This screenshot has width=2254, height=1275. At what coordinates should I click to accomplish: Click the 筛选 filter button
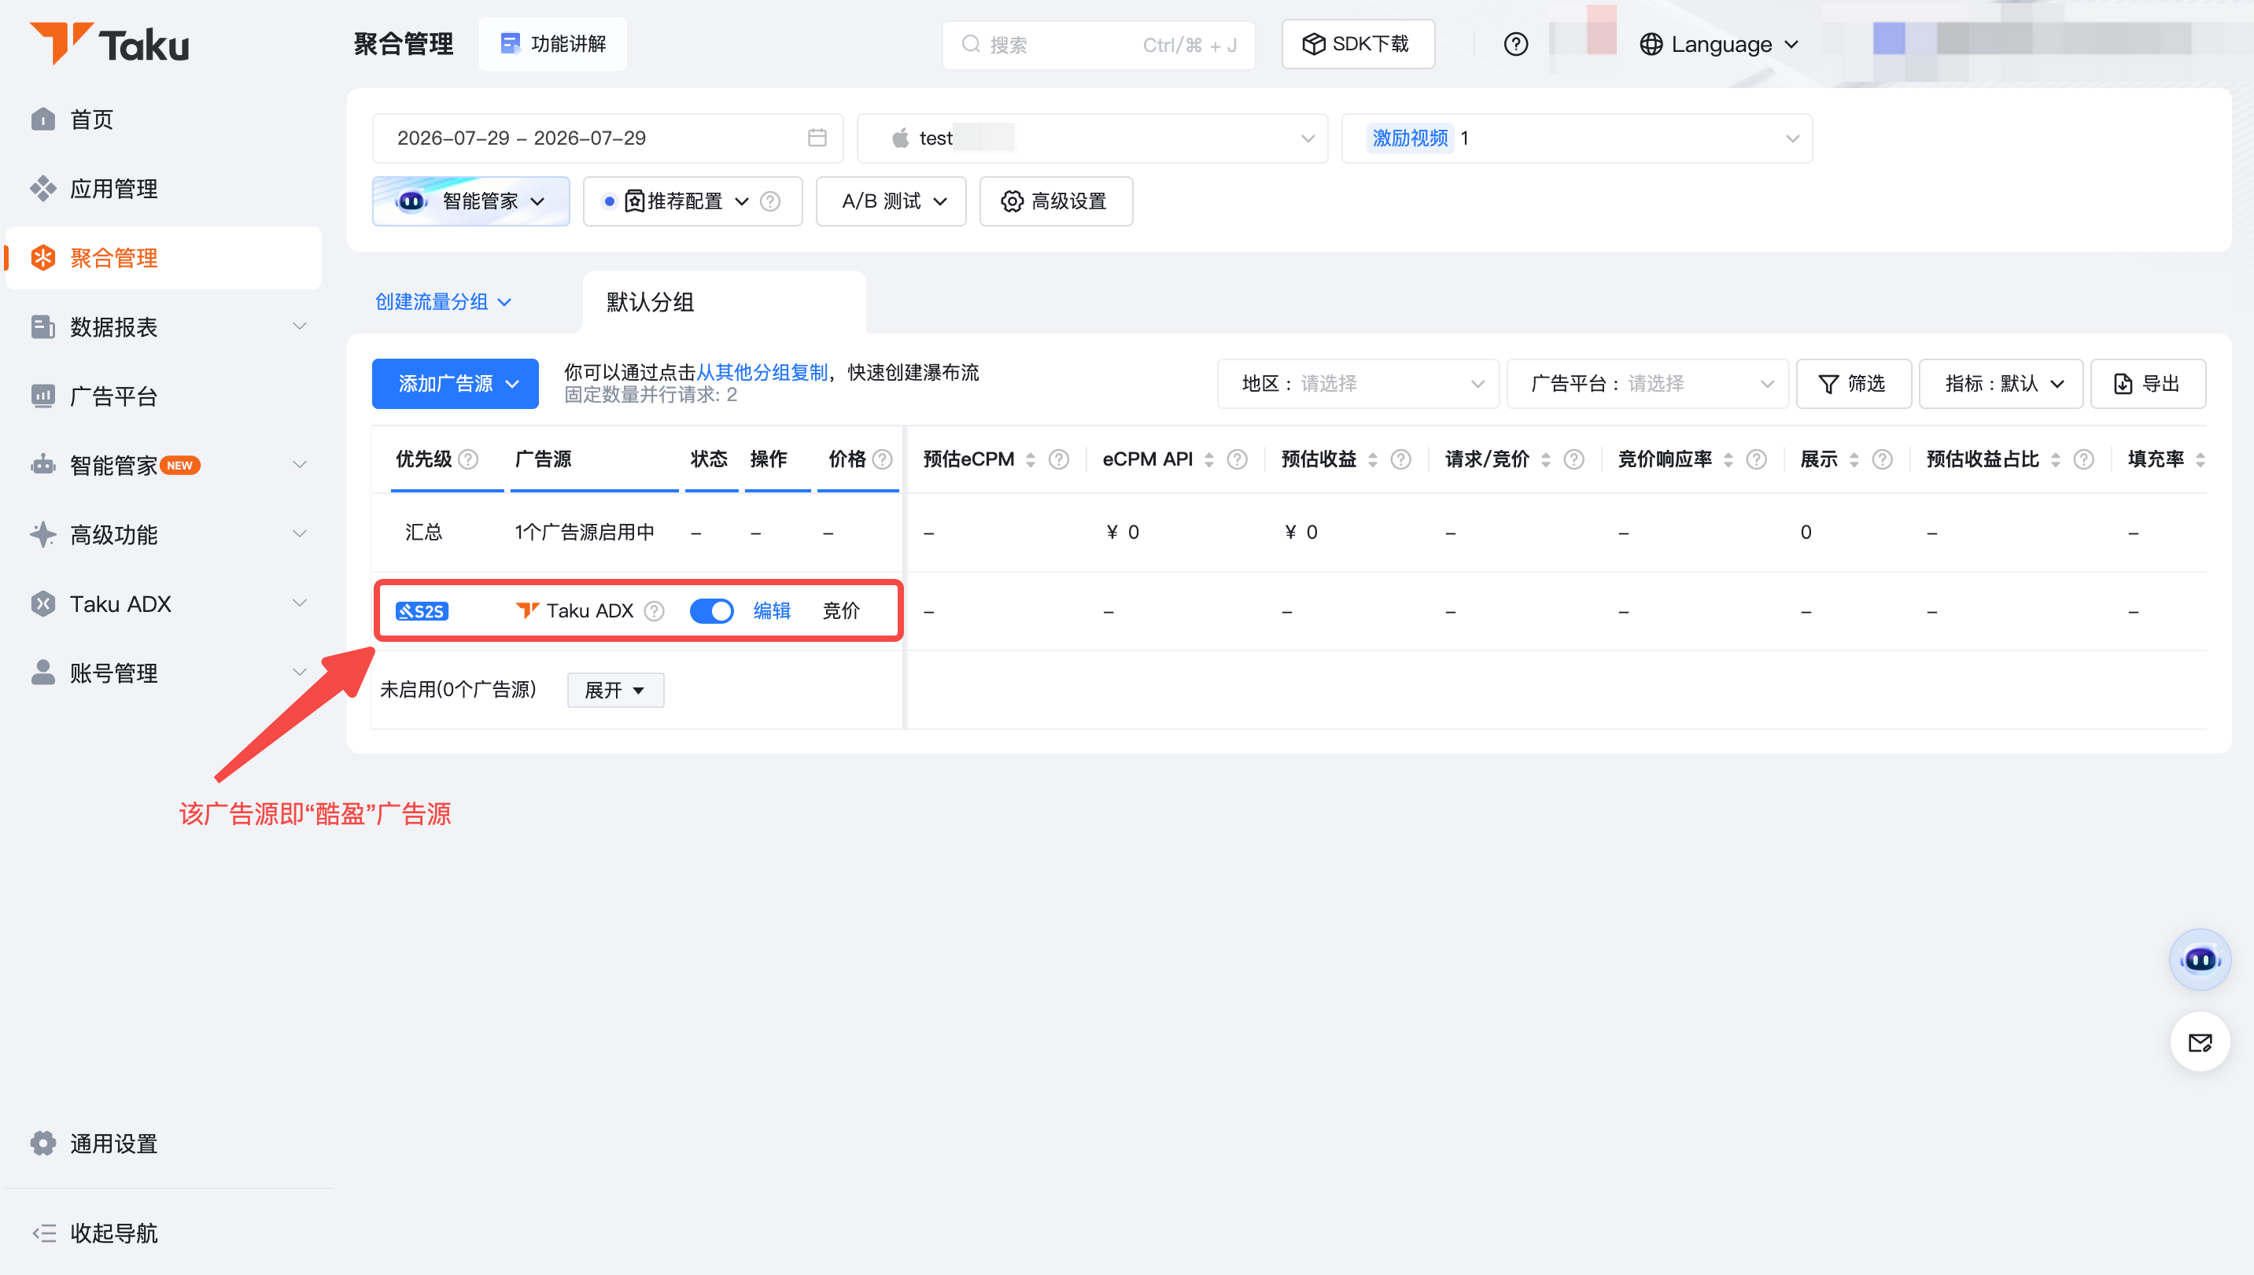[1853, 384]
